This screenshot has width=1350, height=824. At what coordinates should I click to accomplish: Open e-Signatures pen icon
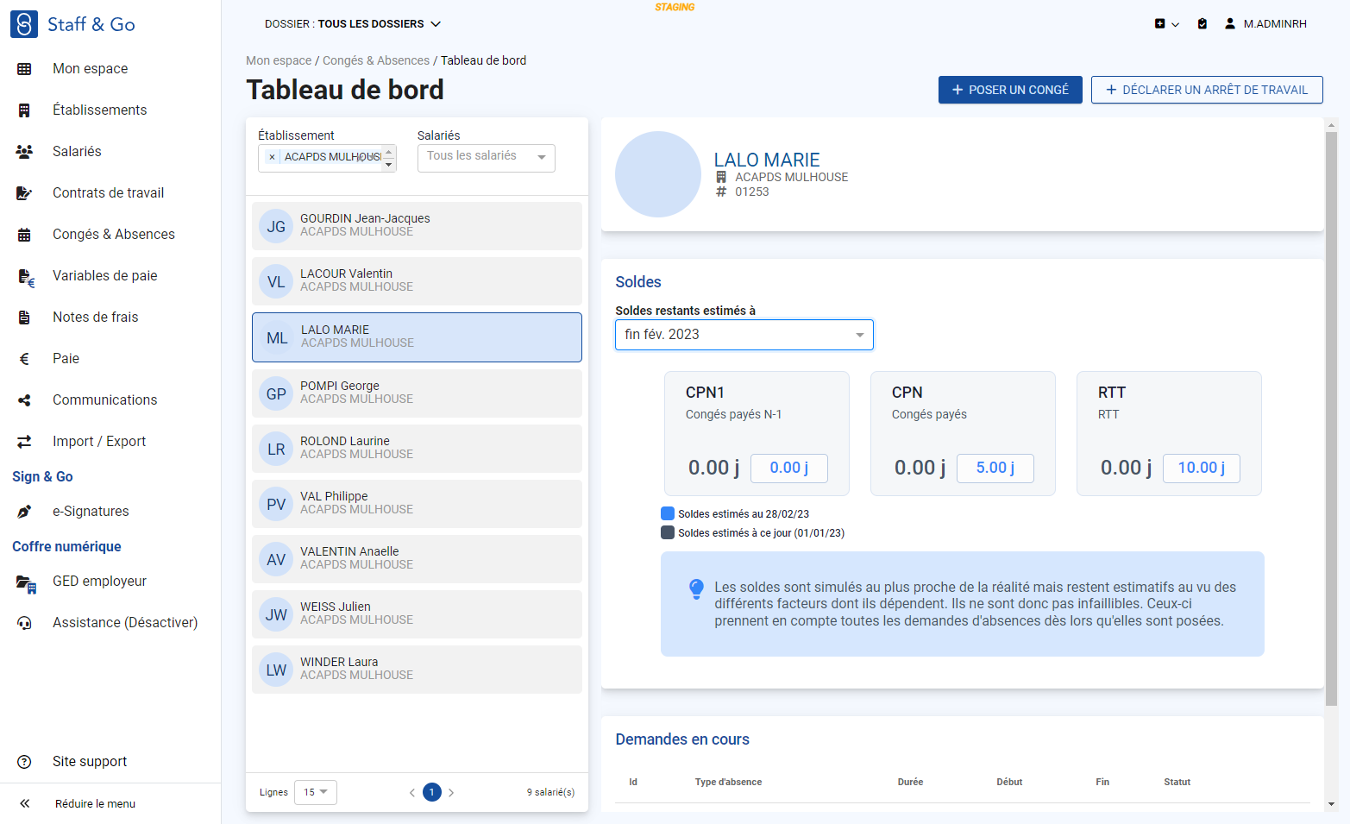click(x=24, y=512)
